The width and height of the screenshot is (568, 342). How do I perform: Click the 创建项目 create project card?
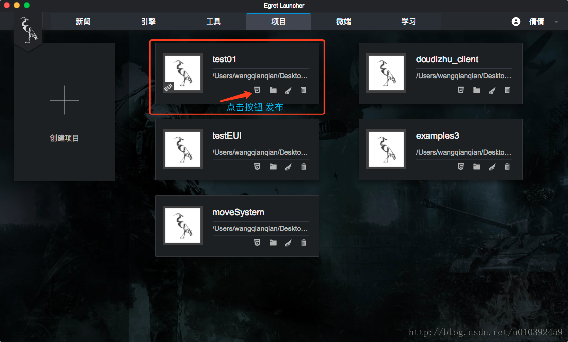[x=65, y=112]
